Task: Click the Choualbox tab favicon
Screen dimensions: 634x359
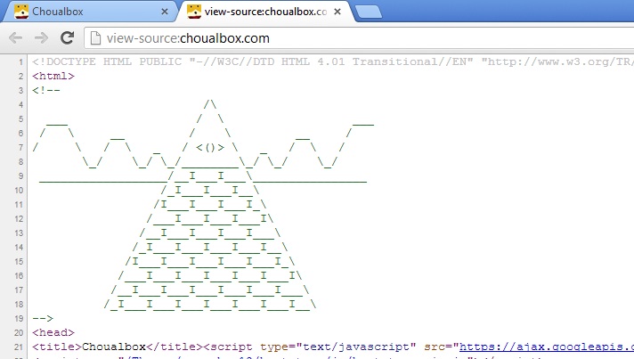Action: (21, 12)
